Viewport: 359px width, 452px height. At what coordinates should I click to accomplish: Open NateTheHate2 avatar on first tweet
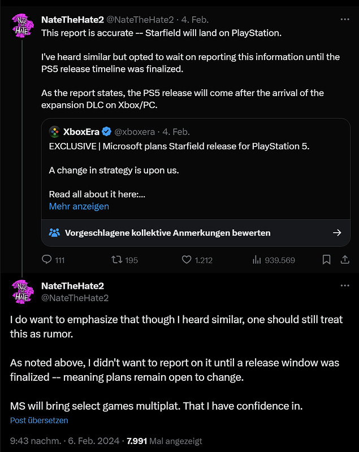[x=23, y=23]
